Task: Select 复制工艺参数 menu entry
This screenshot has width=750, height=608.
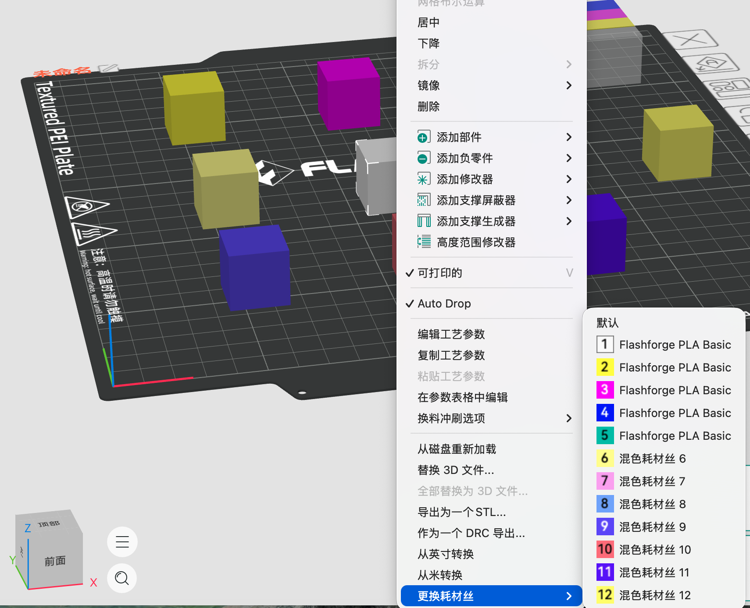Action: [x=491, y=355]
